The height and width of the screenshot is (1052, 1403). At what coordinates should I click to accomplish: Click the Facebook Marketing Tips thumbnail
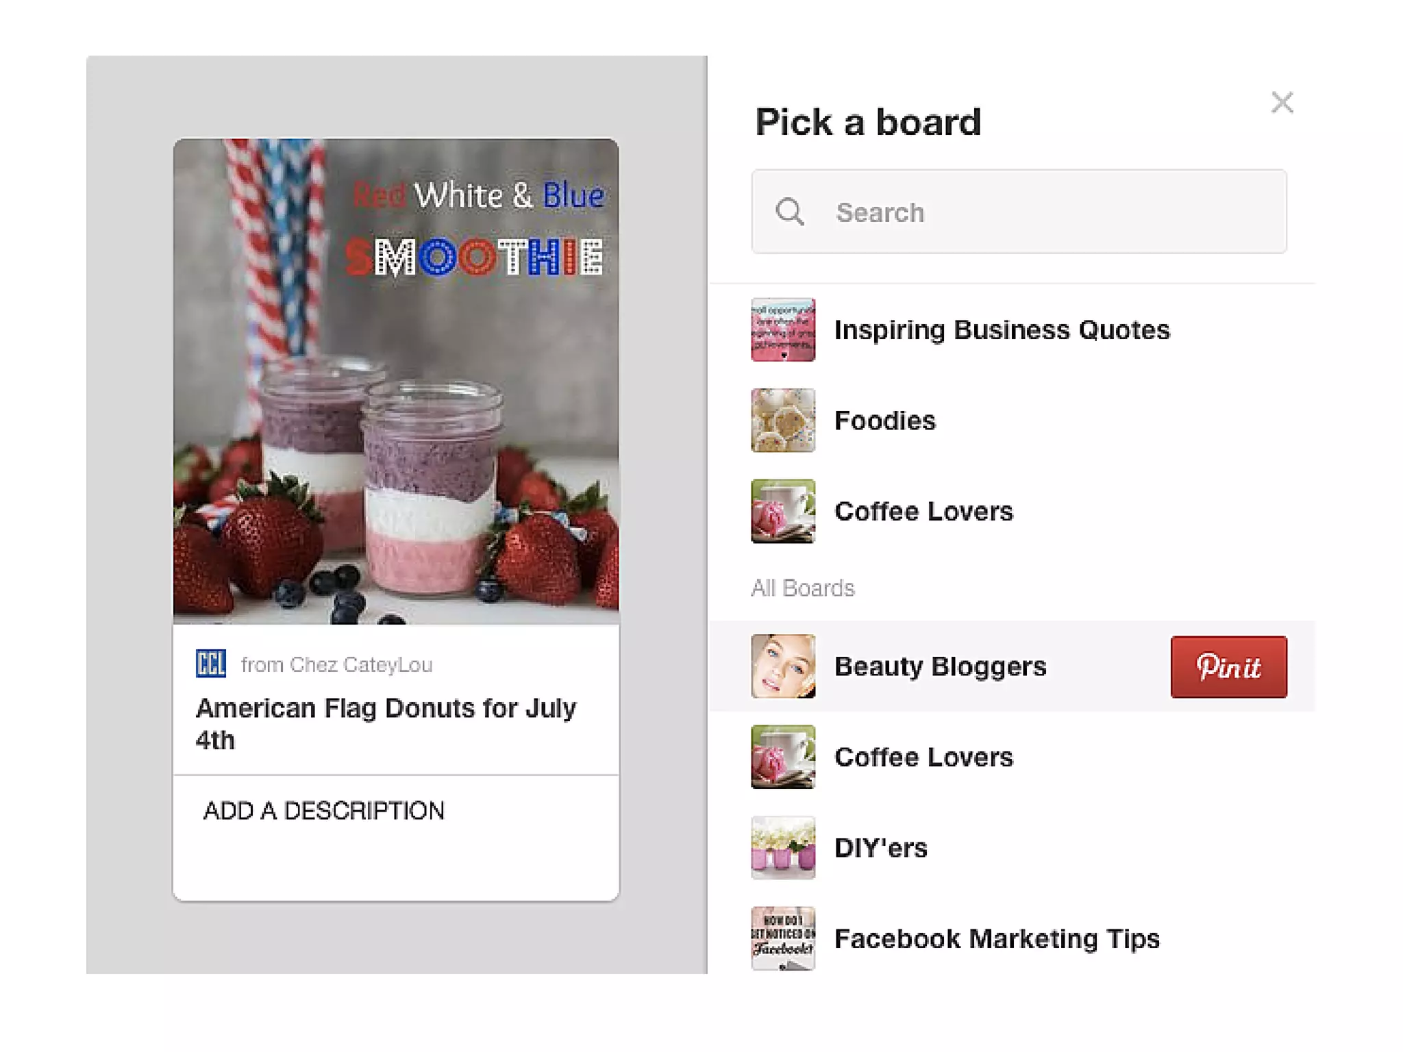(783, 938)
